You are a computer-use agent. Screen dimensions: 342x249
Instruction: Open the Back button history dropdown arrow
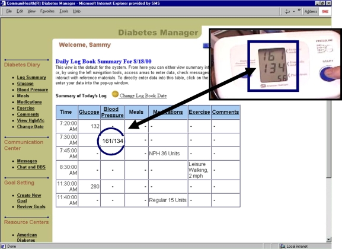(x=293, y=12)
